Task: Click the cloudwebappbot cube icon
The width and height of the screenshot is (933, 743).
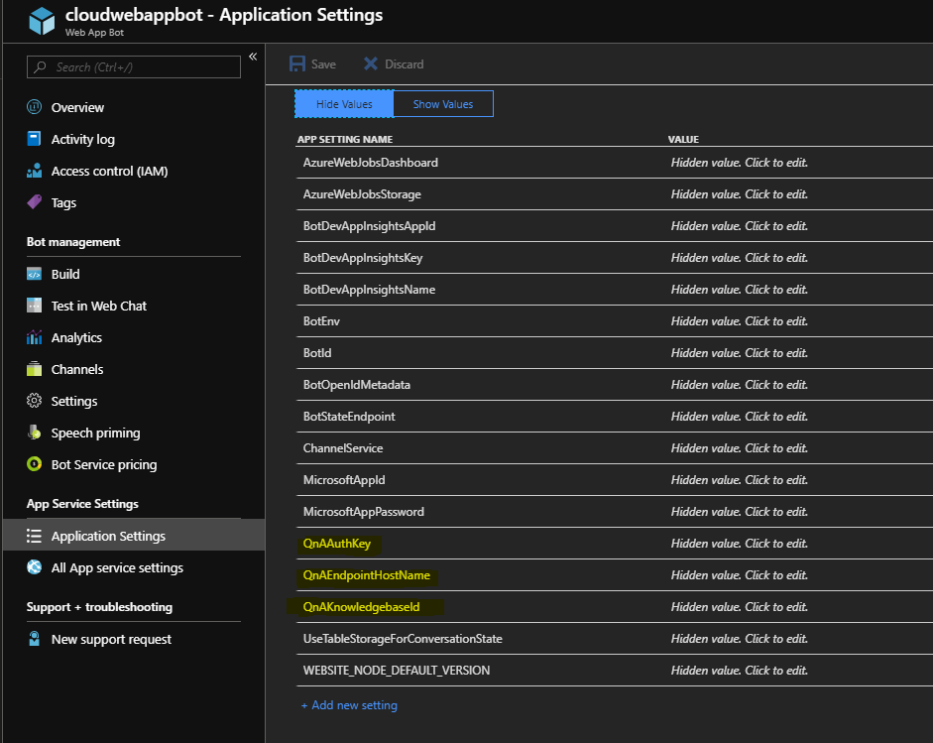Action: [42, 22]
